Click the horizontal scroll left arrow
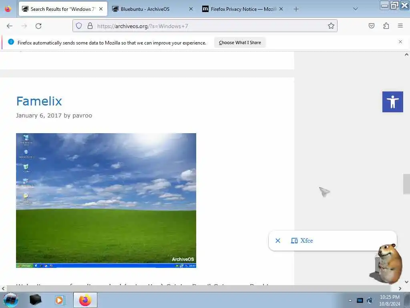 (x=3, y=289)
